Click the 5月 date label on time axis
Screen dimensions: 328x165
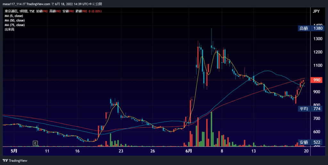point(14,151)
